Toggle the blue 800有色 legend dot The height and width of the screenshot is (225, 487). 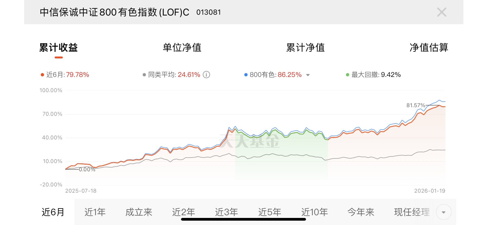click(x=246, y=75)
